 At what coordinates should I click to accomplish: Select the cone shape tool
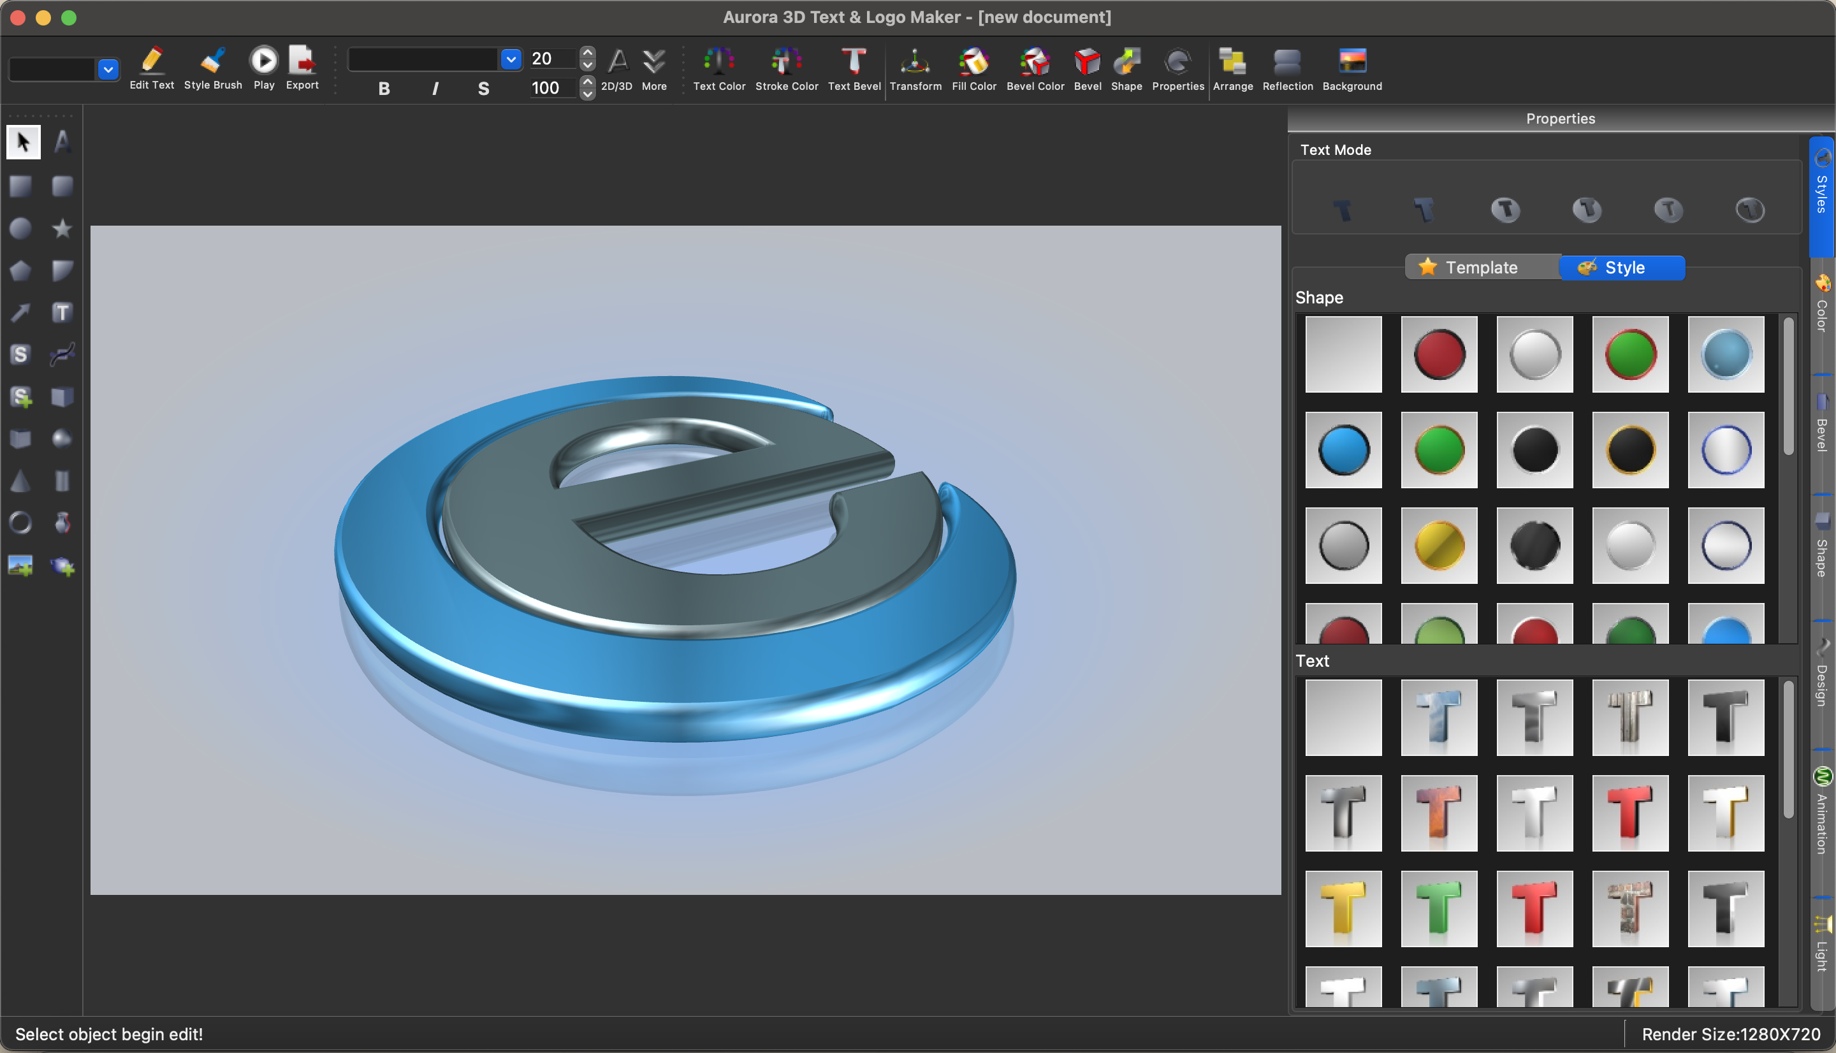[20, 481]
